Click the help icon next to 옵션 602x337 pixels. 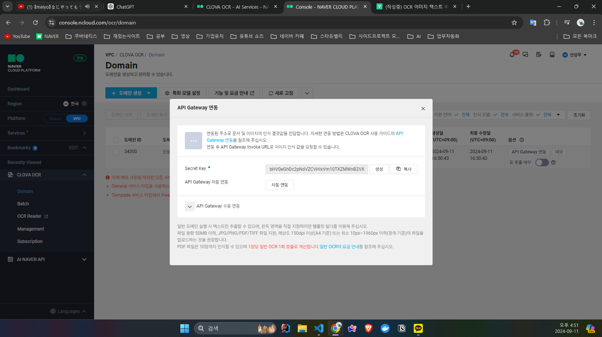point(522,140)
